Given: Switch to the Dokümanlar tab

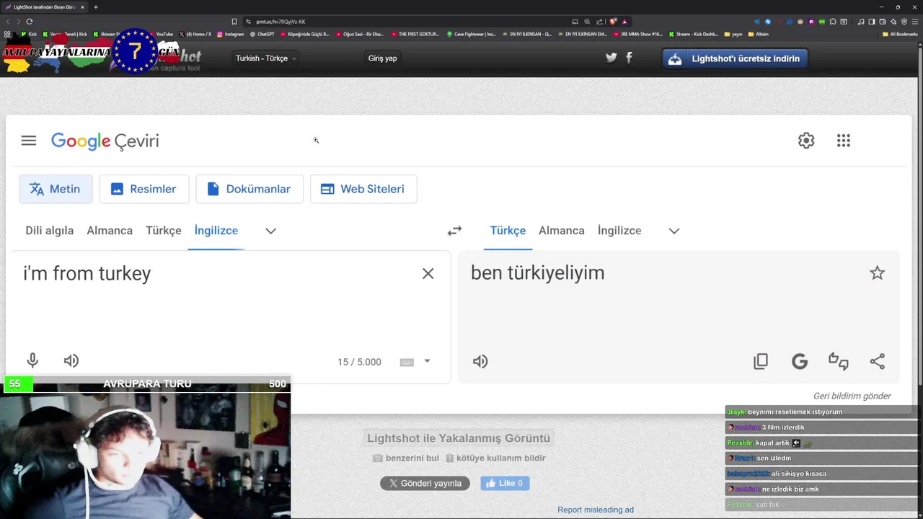Looking at the screenshot, I should (249, 189).
